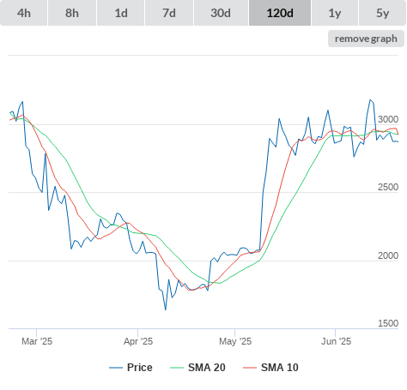Image resolution: width=407 pixels, height=390 pixels.
Task: Show the 5y price history
Action: tap(382, 13)
